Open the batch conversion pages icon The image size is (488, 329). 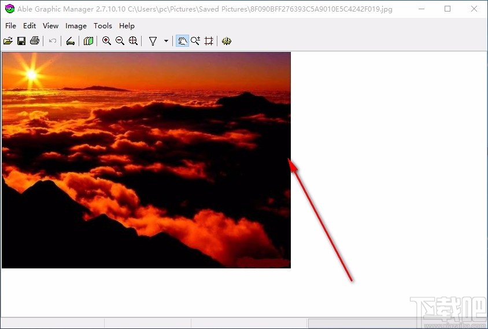point(88,41)
